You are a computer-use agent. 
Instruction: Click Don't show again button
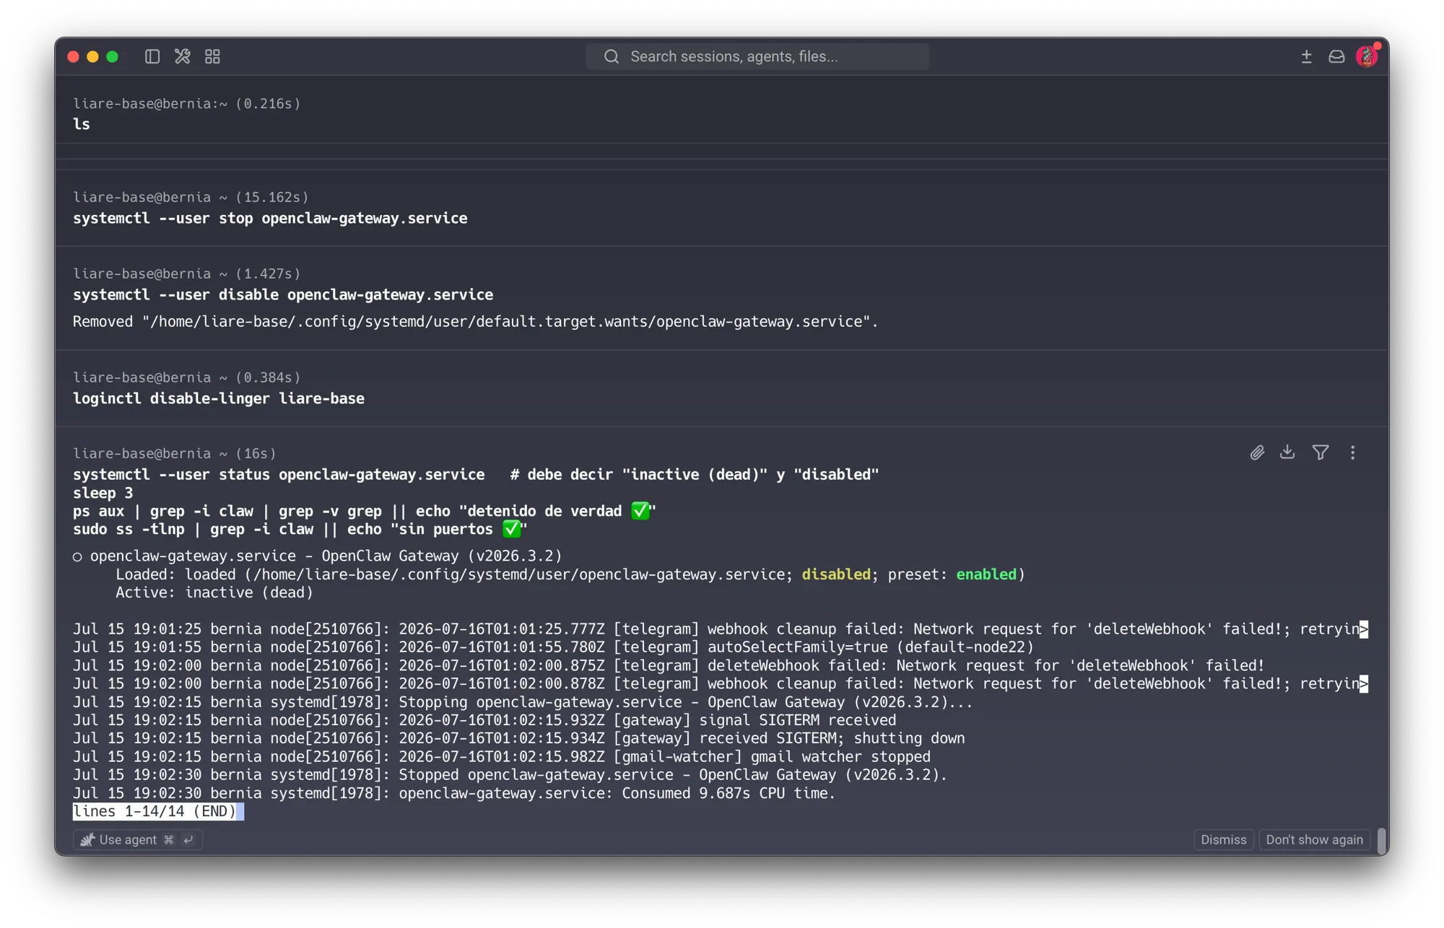click(1314, 839)
